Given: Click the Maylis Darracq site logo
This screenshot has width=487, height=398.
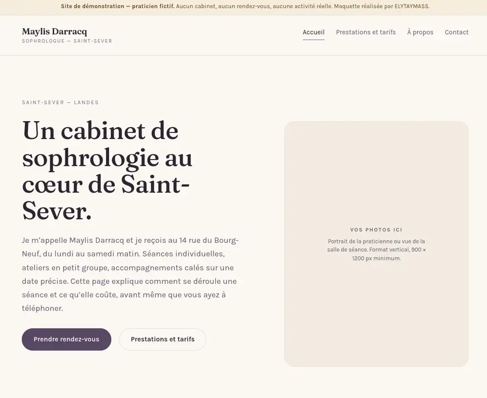Looking at the screenshot, I should (x=54, y=31).
